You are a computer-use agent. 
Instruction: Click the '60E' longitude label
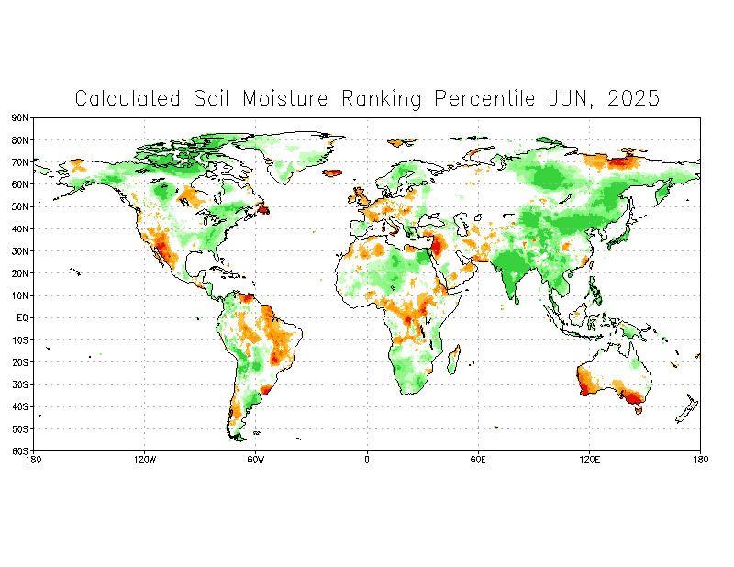478,460
